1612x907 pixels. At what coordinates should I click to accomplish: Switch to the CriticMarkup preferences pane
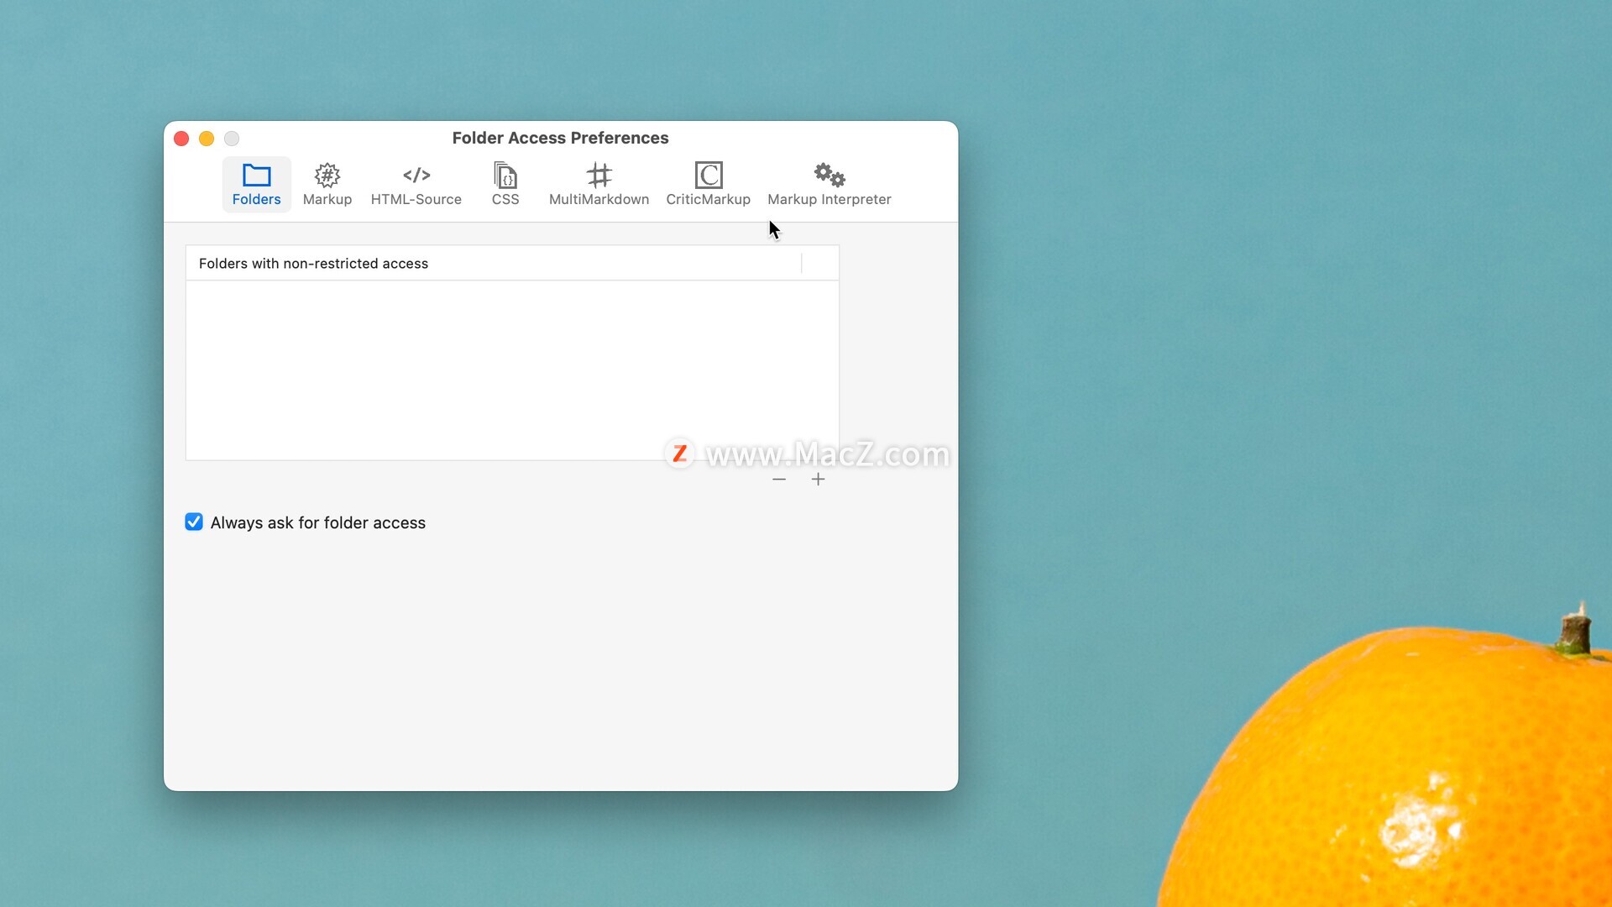[x=708, y=184]
